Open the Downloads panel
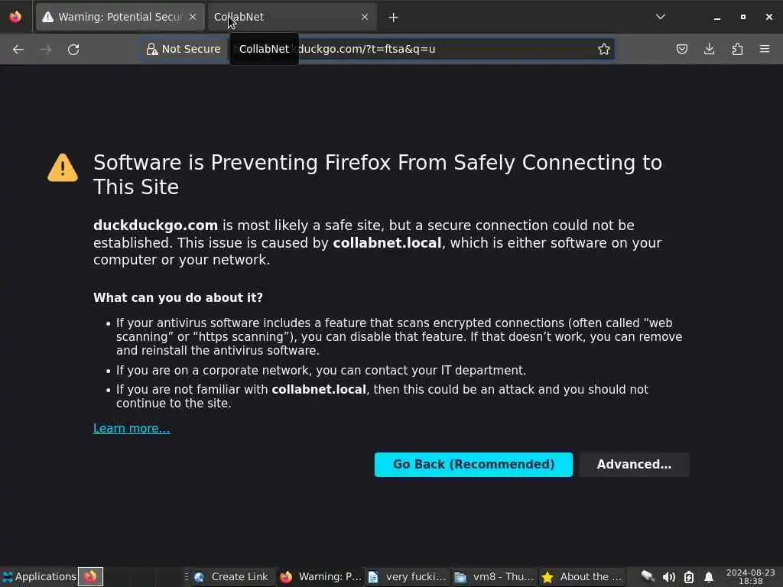The height and width of the screenshot is (587, 783). [x=709, y=49]
